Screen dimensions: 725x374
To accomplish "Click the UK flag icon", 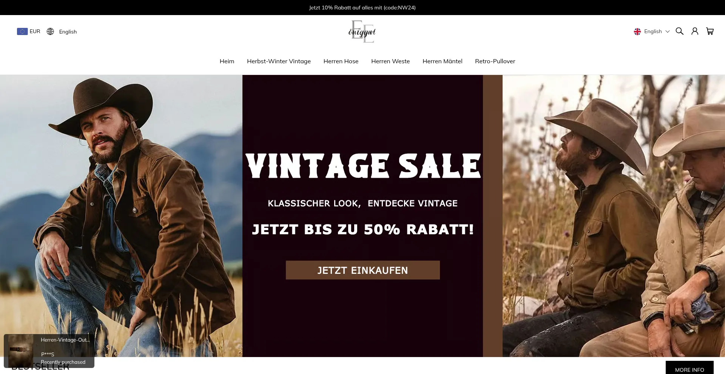I will click(x=637, y=32).
